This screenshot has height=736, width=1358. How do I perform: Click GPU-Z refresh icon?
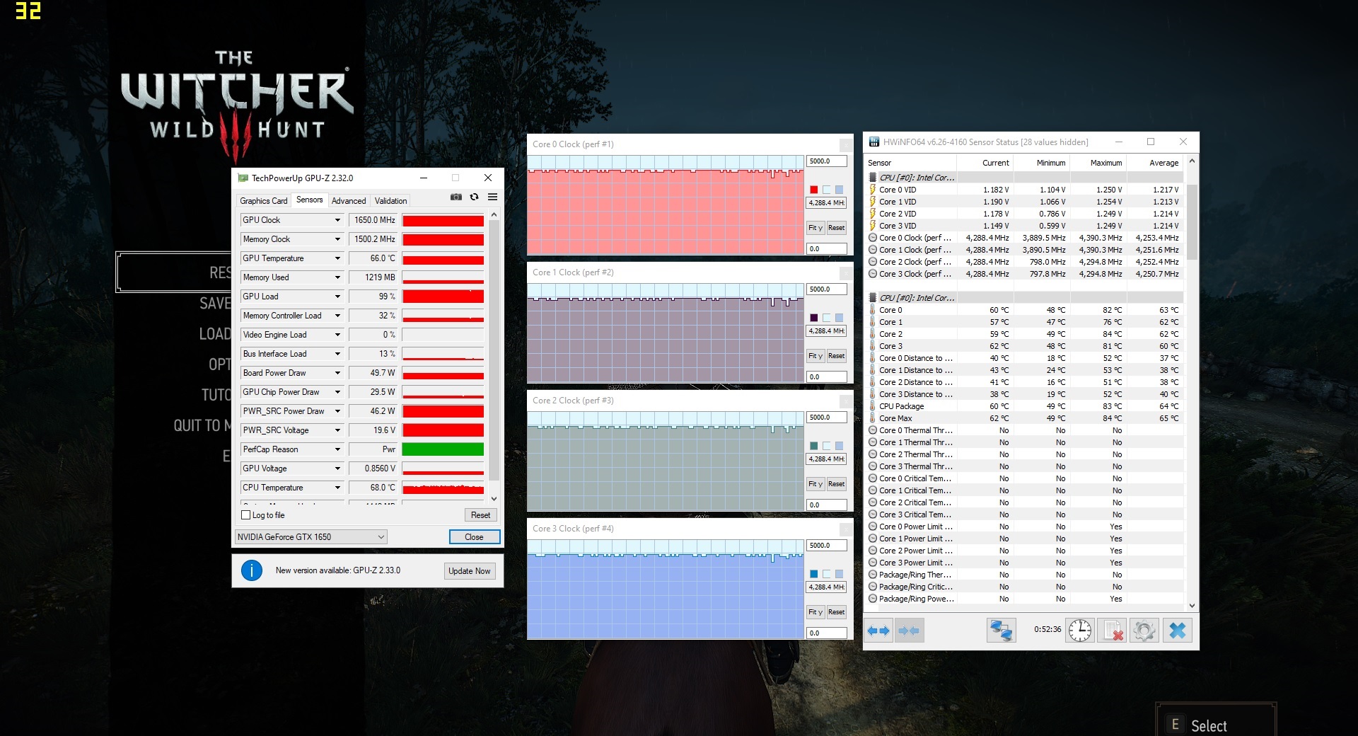(475, 197)
